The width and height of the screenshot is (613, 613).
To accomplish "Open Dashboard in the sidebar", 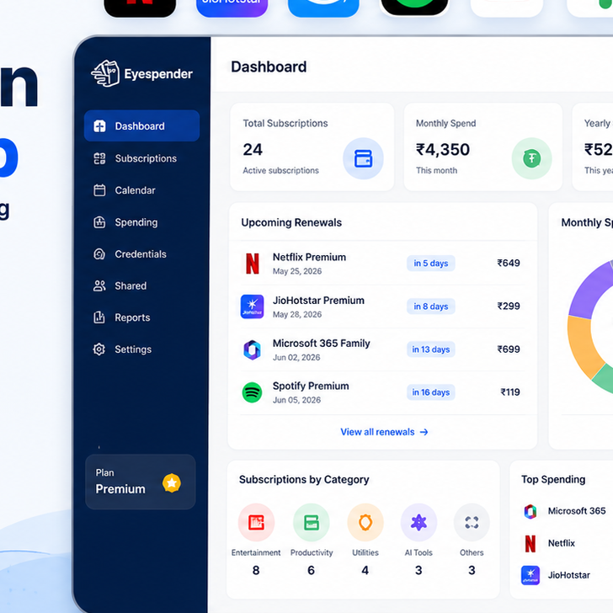I will [x=141, y=126].
